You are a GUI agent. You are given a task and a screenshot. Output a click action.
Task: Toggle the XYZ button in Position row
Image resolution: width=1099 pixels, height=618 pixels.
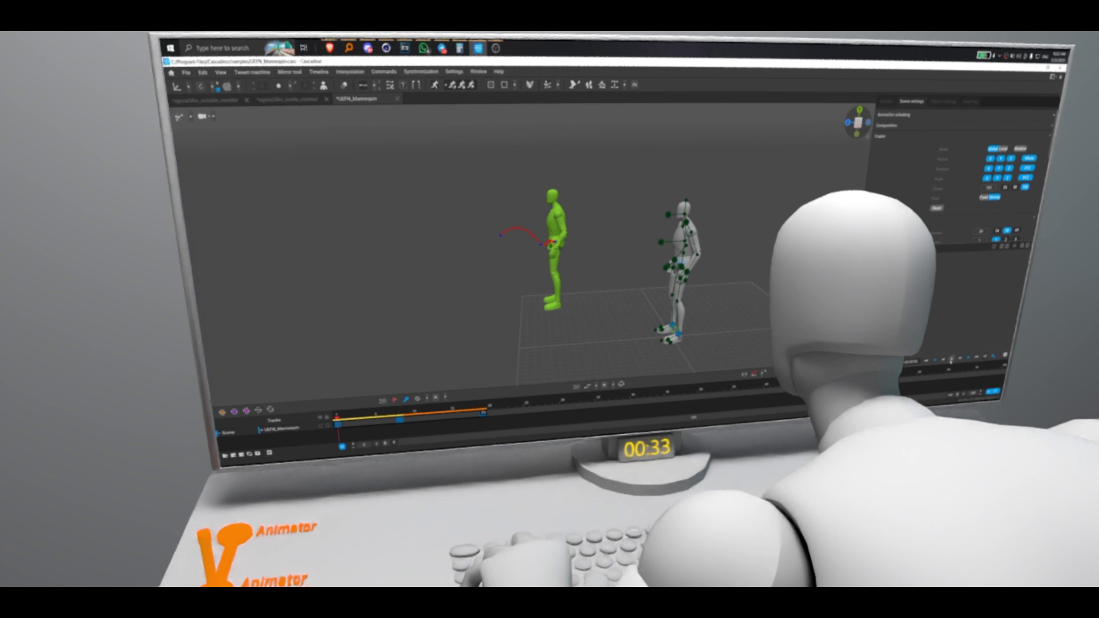click(x=1027, y=168)
